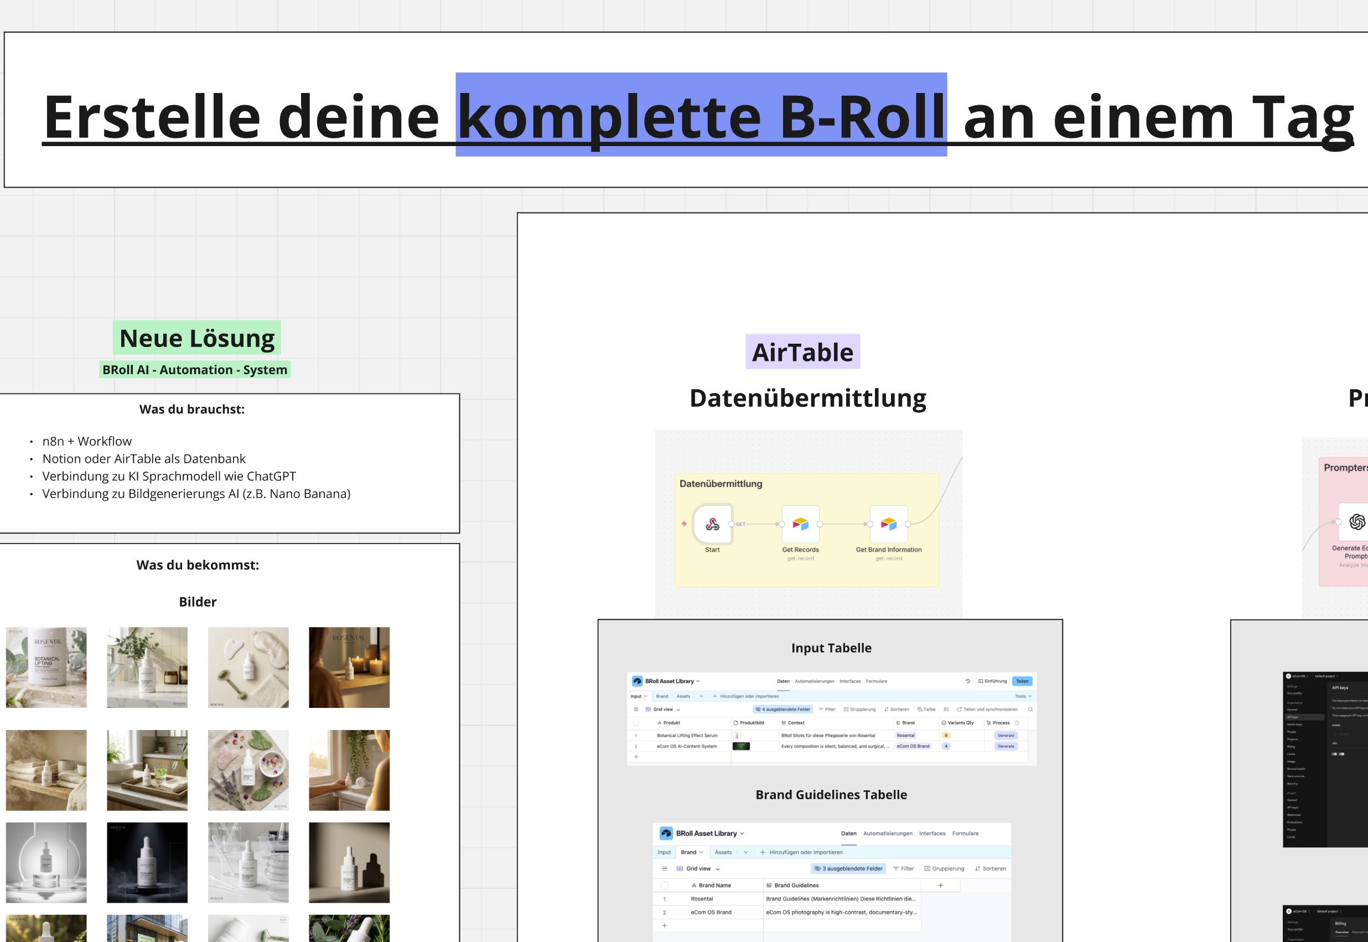Click row height icon in Input Tabelle toolbar
Image resolution: width=1368 pixels, height=942 pixels.
point(946,710)
